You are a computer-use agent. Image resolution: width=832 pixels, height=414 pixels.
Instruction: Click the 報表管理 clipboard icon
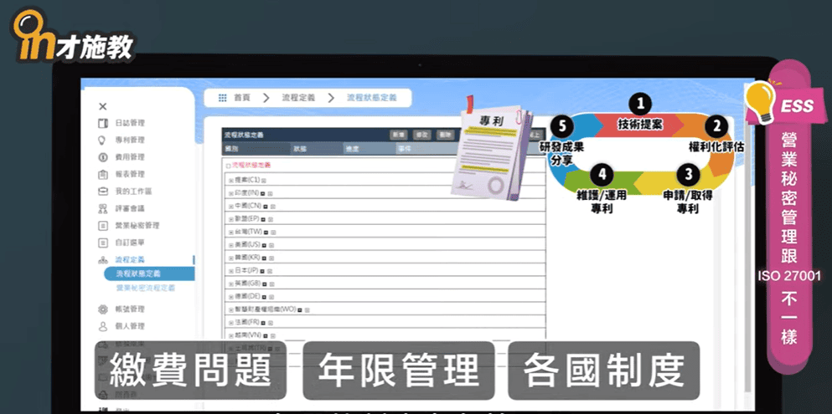pos(102,174)
